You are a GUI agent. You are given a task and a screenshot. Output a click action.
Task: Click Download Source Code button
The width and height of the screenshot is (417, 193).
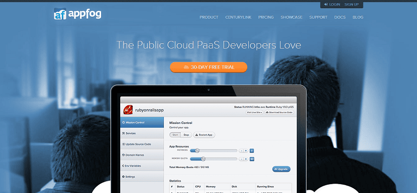[x=279, y=112]
